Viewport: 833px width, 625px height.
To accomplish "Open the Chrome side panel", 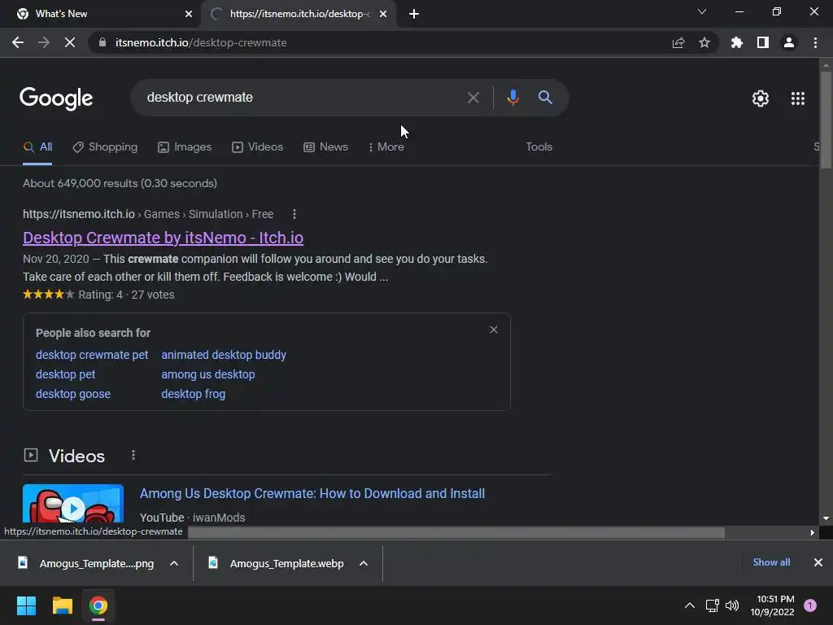I will (763, 42).
